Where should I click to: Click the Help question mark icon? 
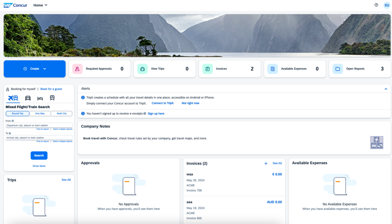pyautogui.click(x=376, y=5)
